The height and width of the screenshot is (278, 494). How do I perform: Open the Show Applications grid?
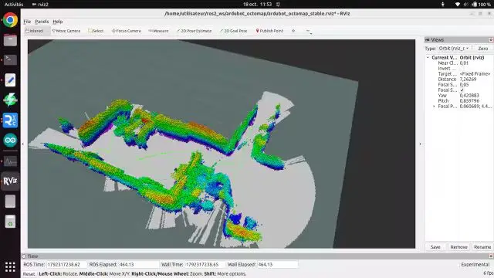[10, 266]
